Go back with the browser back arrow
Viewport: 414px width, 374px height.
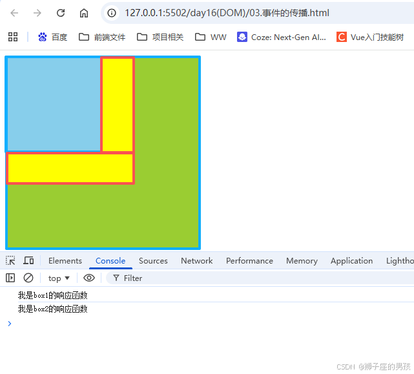point(14,13)
